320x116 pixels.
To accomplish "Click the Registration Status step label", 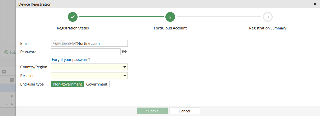I will pos(73,28).
